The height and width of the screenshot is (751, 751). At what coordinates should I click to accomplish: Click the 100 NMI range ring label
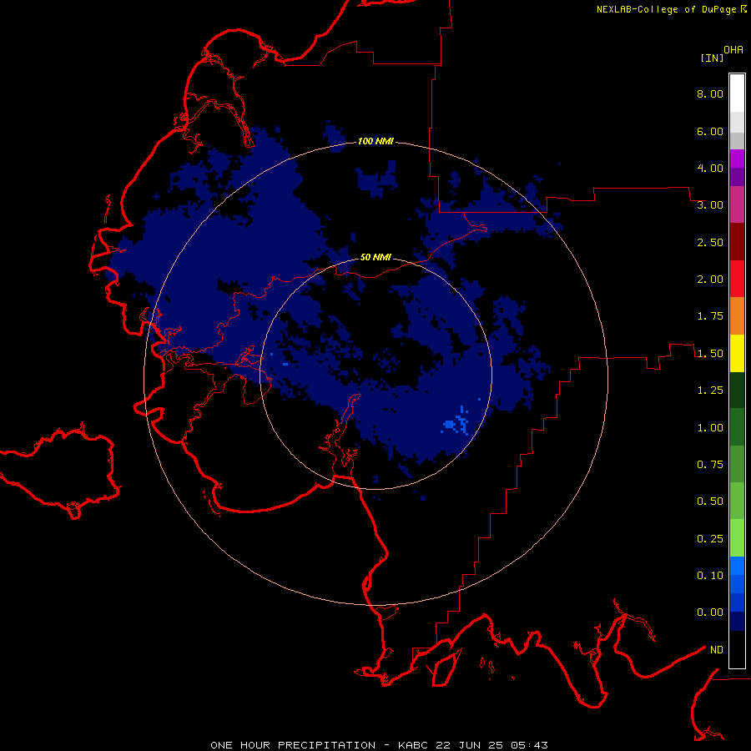(x=375, y=141)
